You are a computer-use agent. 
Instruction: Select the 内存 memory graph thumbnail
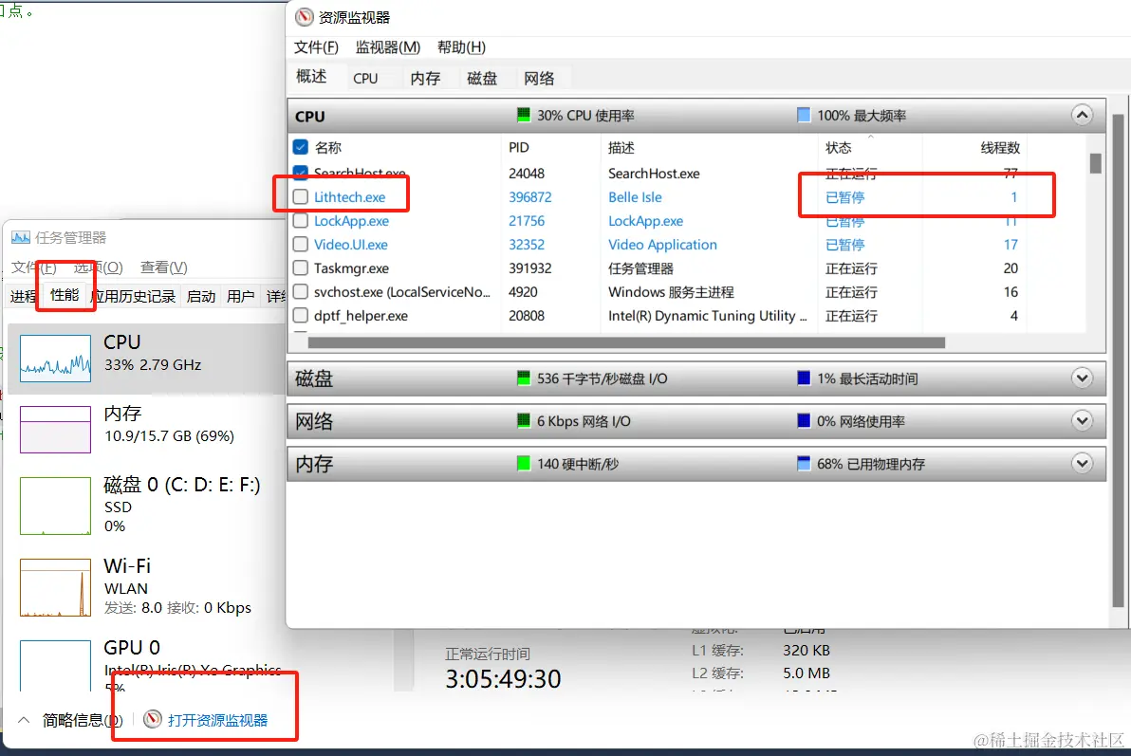[56, 429]
